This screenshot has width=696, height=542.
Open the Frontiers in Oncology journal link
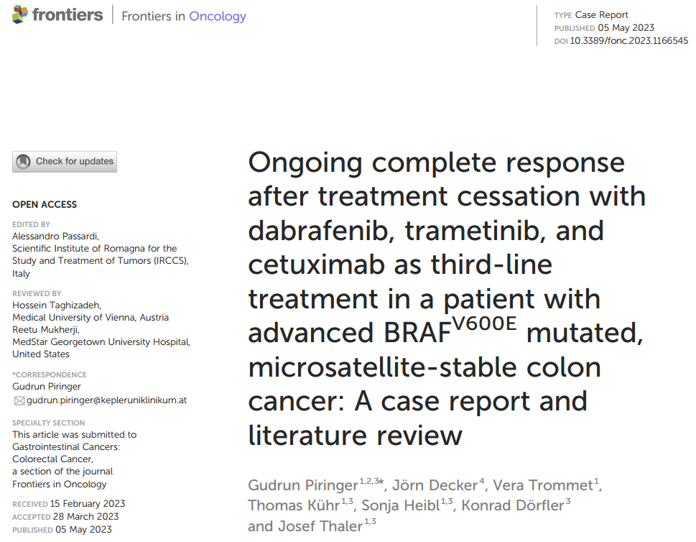point(184,16)
